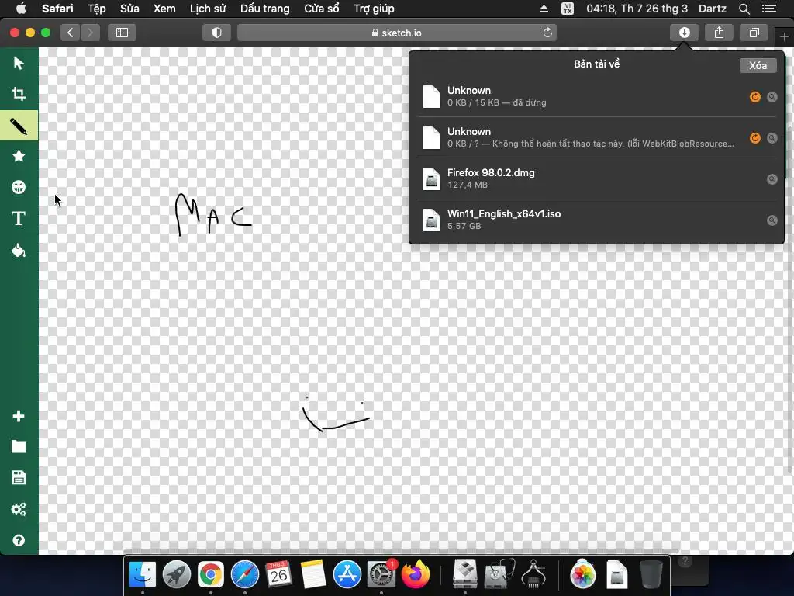This screenshot has width=794, height=596.
Task: Open Safari from the Dock
Action: click(244, 574)
